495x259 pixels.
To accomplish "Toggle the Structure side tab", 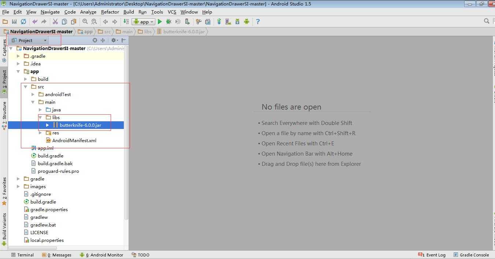I will (x=4, y=115).
